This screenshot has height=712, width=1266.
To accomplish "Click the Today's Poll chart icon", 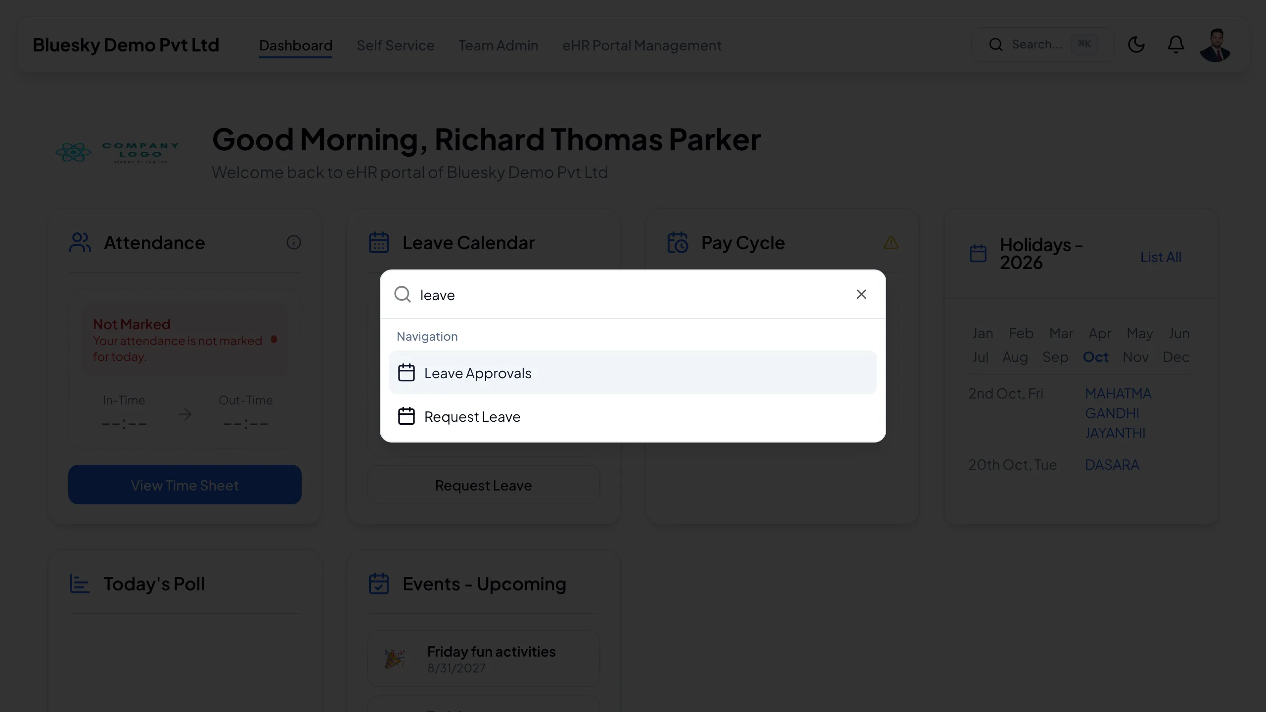I will coord(80,583).
